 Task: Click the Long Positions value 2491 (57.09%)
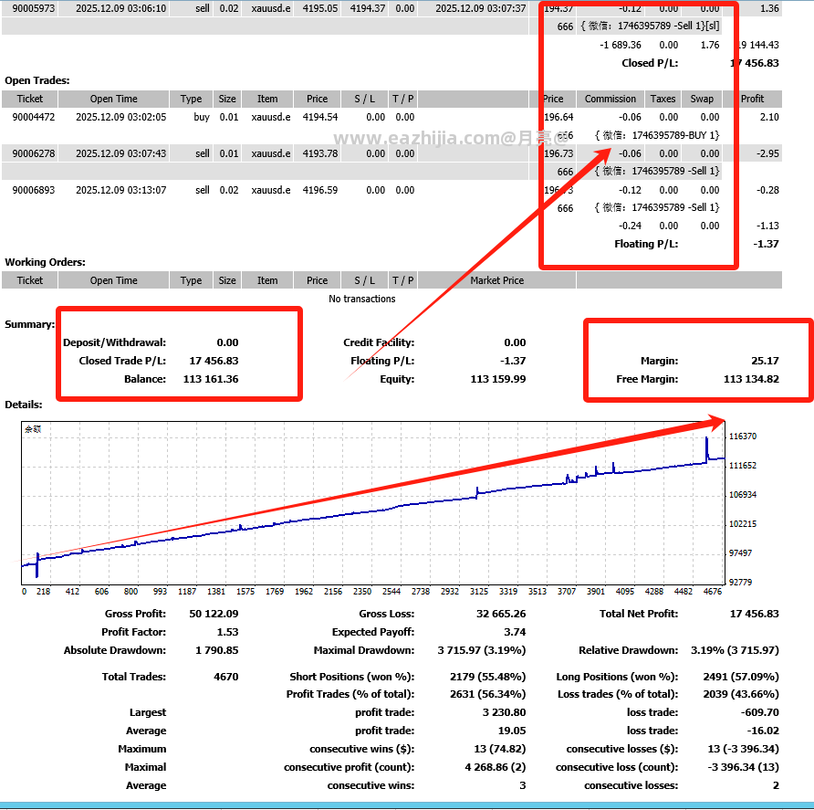[x=741, y=677]
